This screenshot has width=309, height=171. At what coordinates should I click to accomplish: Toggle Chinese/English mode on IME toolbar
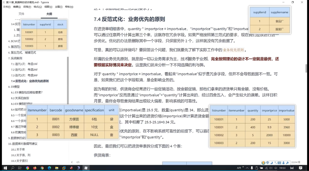[x=267, y=163]
